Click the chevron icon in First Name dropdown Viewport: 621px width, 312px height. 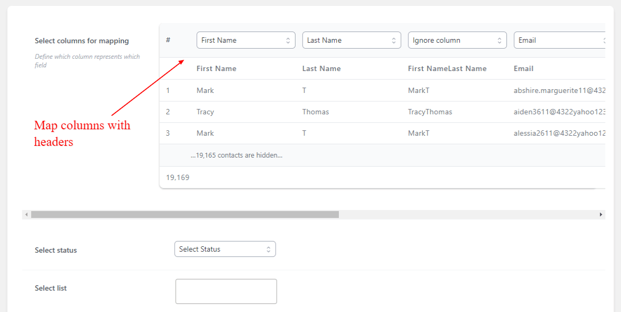click(288, 40)
